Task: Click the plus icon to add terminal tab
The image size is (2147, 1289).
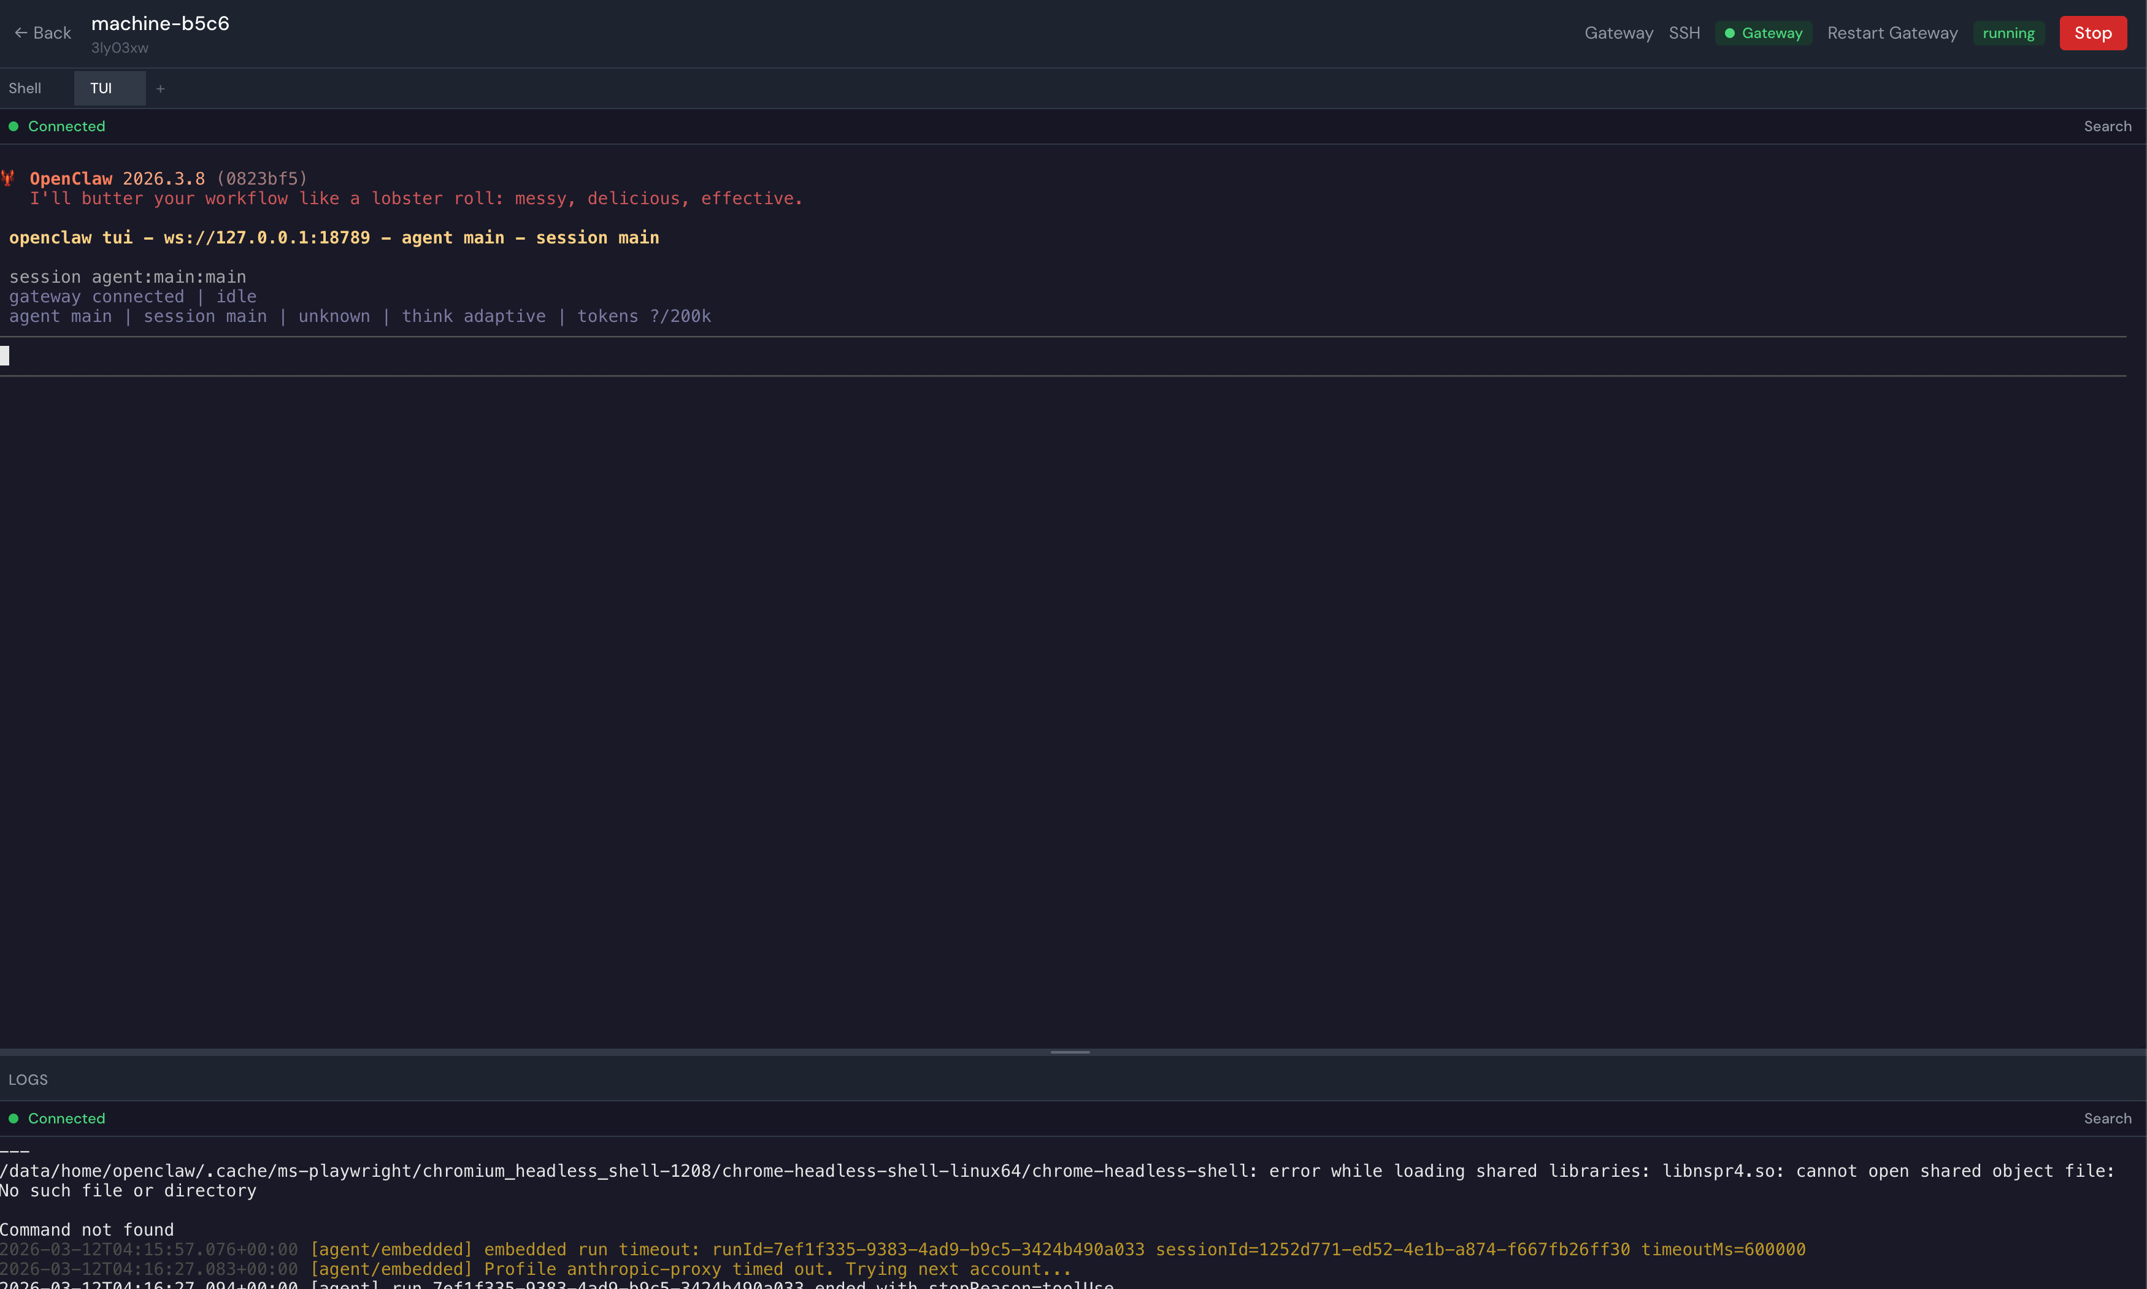Action: pyautogui.click(x=160, y=88)
